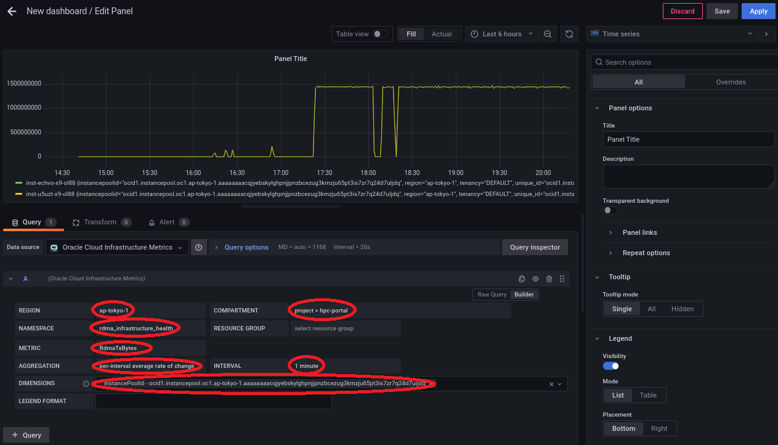Viewport: 778px width, 445px height.
Task: Click the back arrow to leave Edit Panel
Action: [12, 11]
